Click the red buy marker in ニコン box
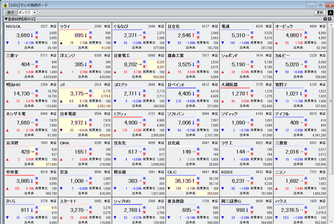Viewport: 334px width, 224px height. tap(305, 184)
